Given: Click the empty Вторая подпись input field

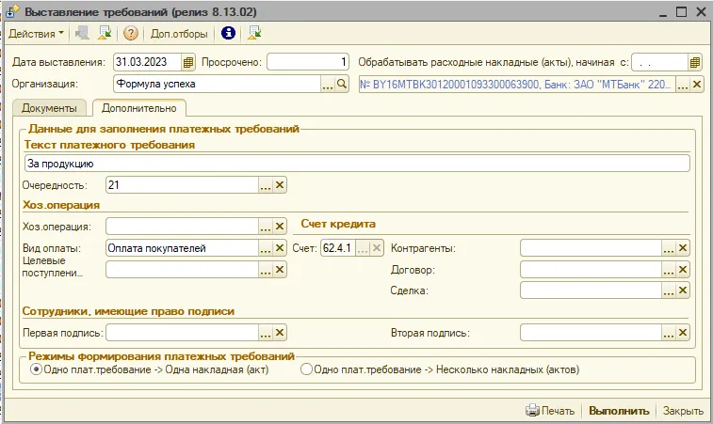Looking at the screenshot, I should click(x=591, y=333).
